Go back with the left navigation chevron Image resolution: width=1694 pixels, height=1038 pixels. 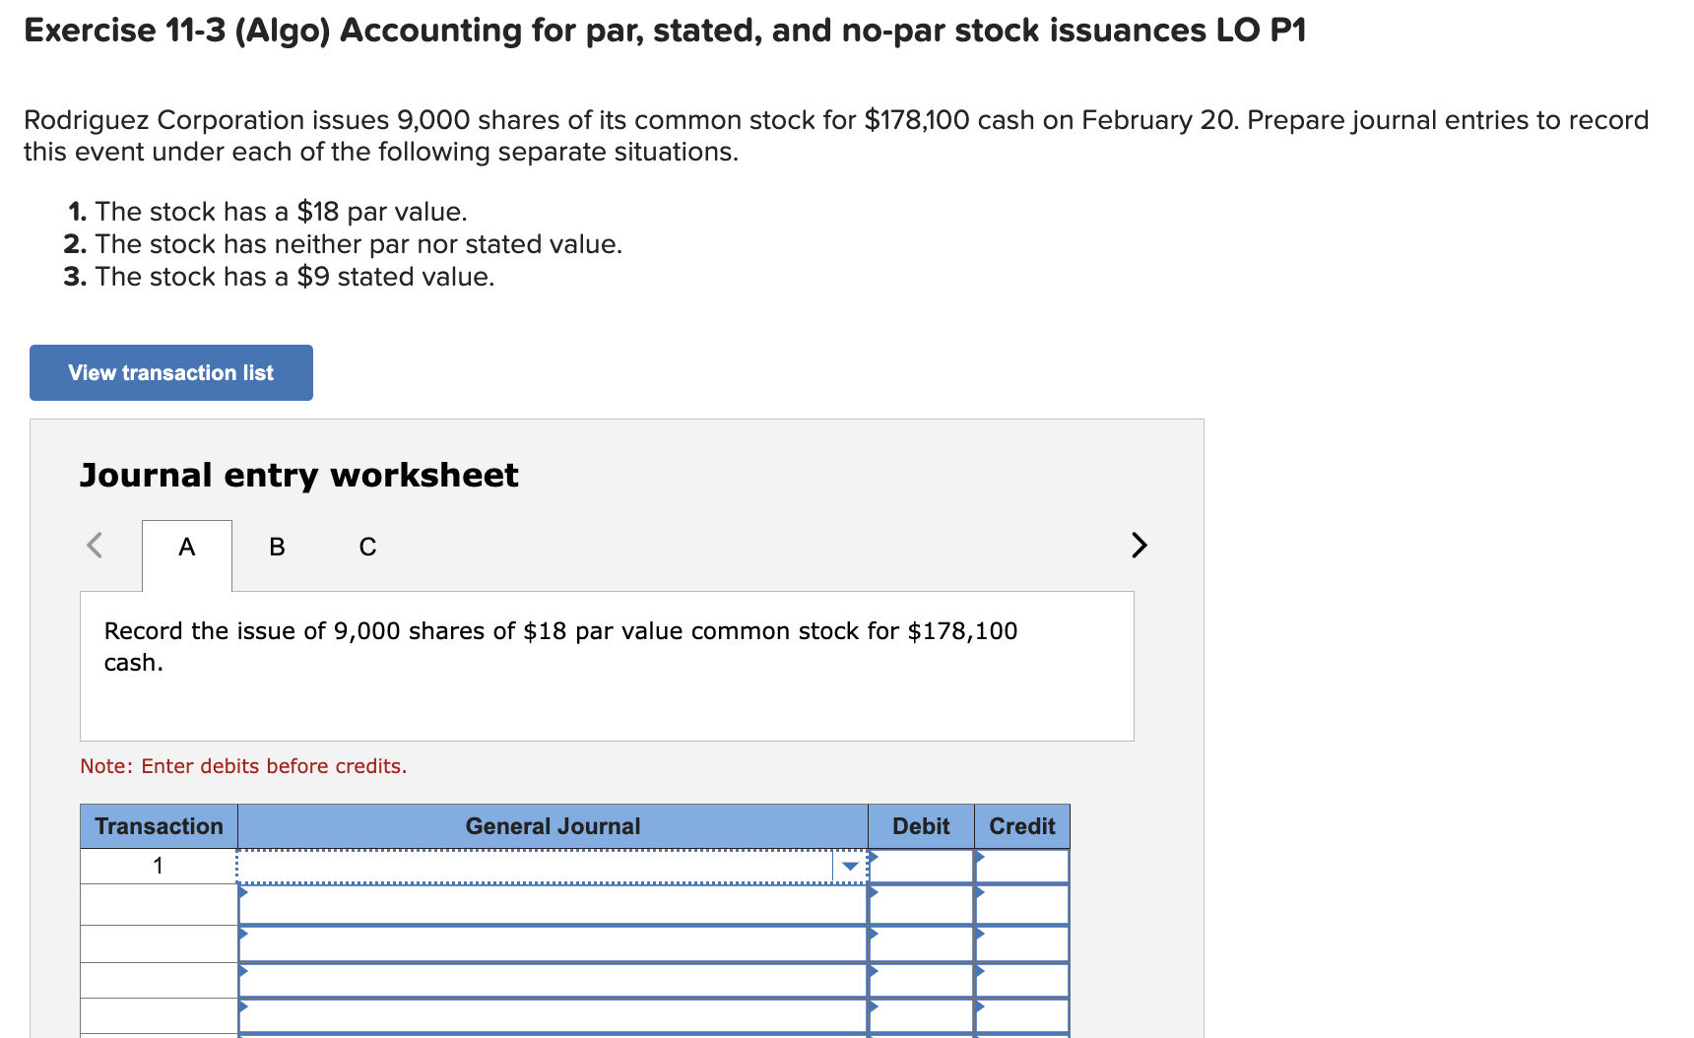tap(94, 546)
